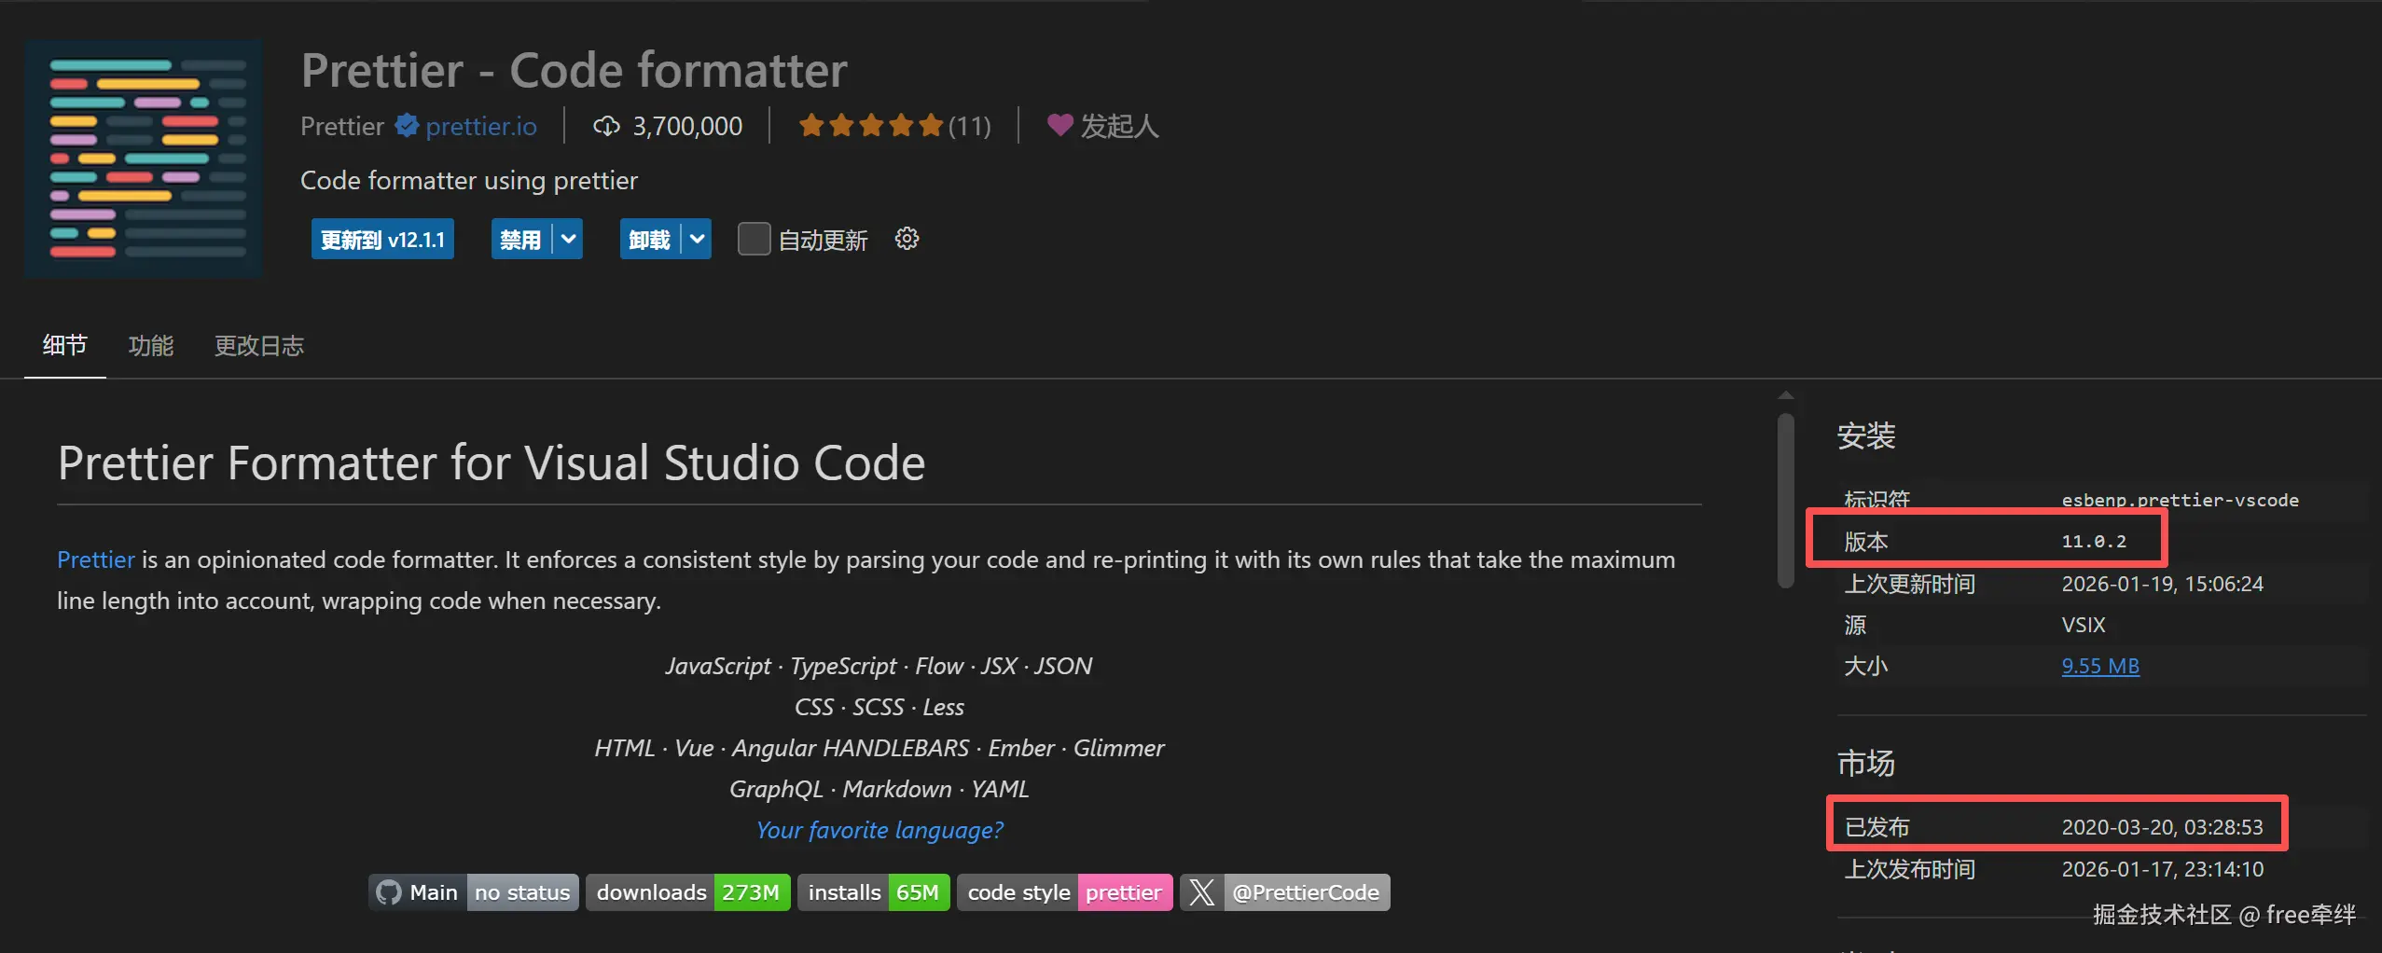Expand the 禁用 dropdown arrow
This screenshot has width=2382, height=953.
click(x=568, y=239)
